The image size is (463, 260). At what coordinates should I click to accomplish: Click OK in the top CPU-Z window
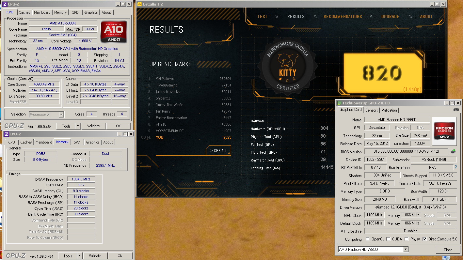click(x=118, y=126)
